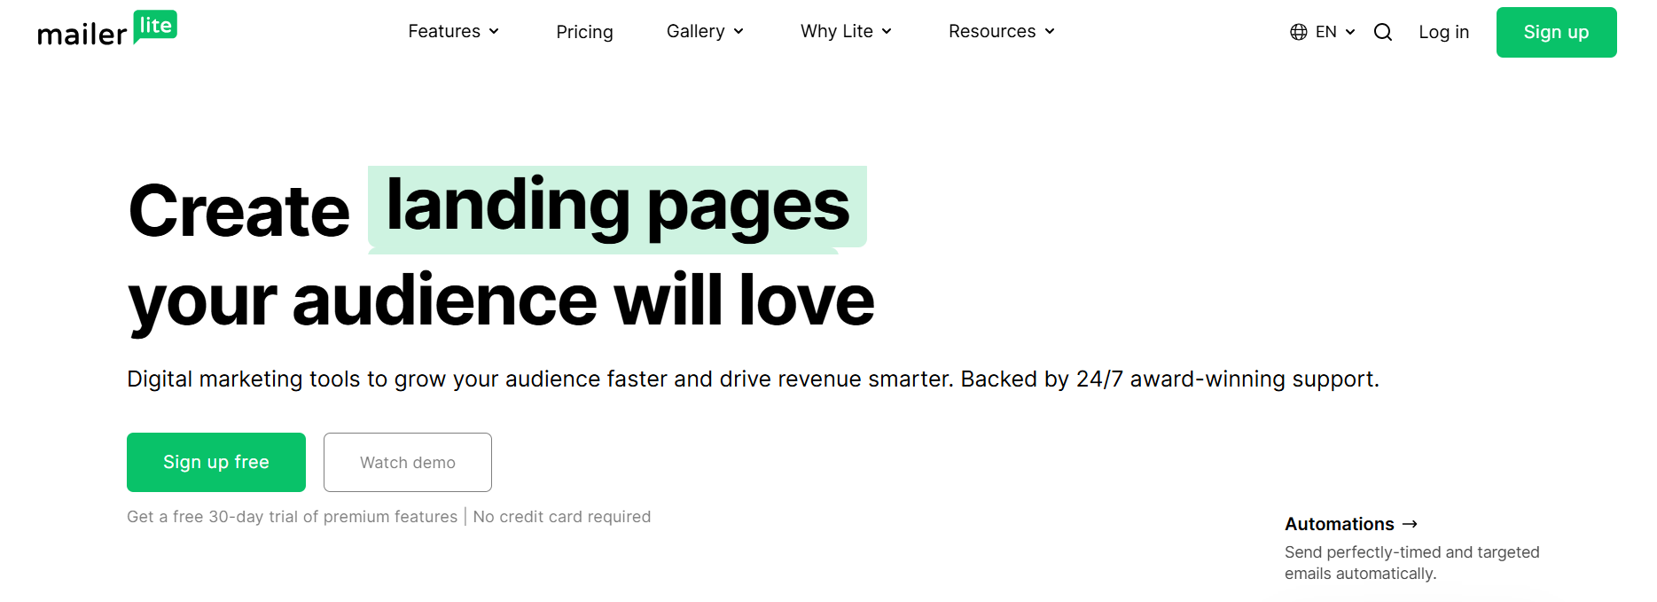
Task: Open the Gallery menu
Action: pyautogui.click(x=705, y=31)
